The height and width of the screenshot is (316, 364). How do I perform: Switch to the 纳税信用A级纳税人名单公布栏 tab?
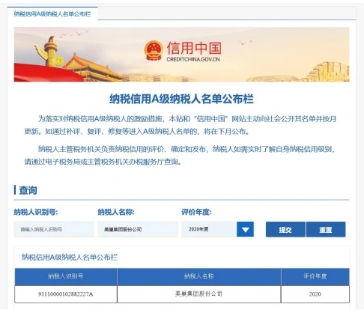52,13
